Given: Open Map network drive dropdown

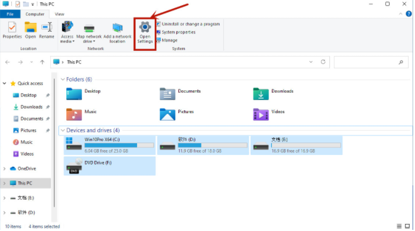Looking at the screenshot, I should pyautogui.click(x=89, y=32).
